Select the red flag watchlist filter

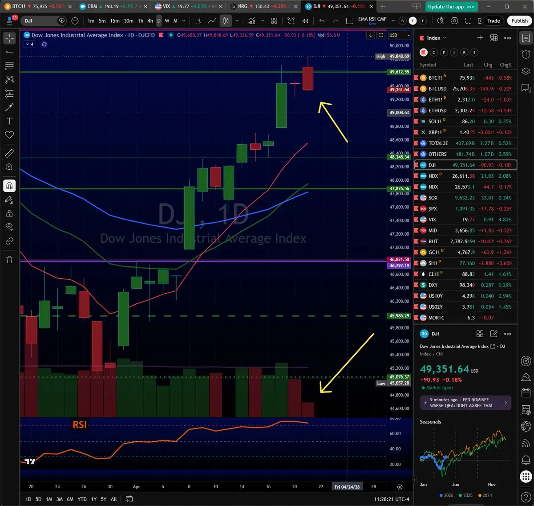(x=423, y=53)
